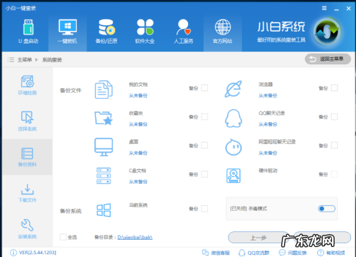Open 帮助视频 in the footer
356x257 pixels.
331,253
